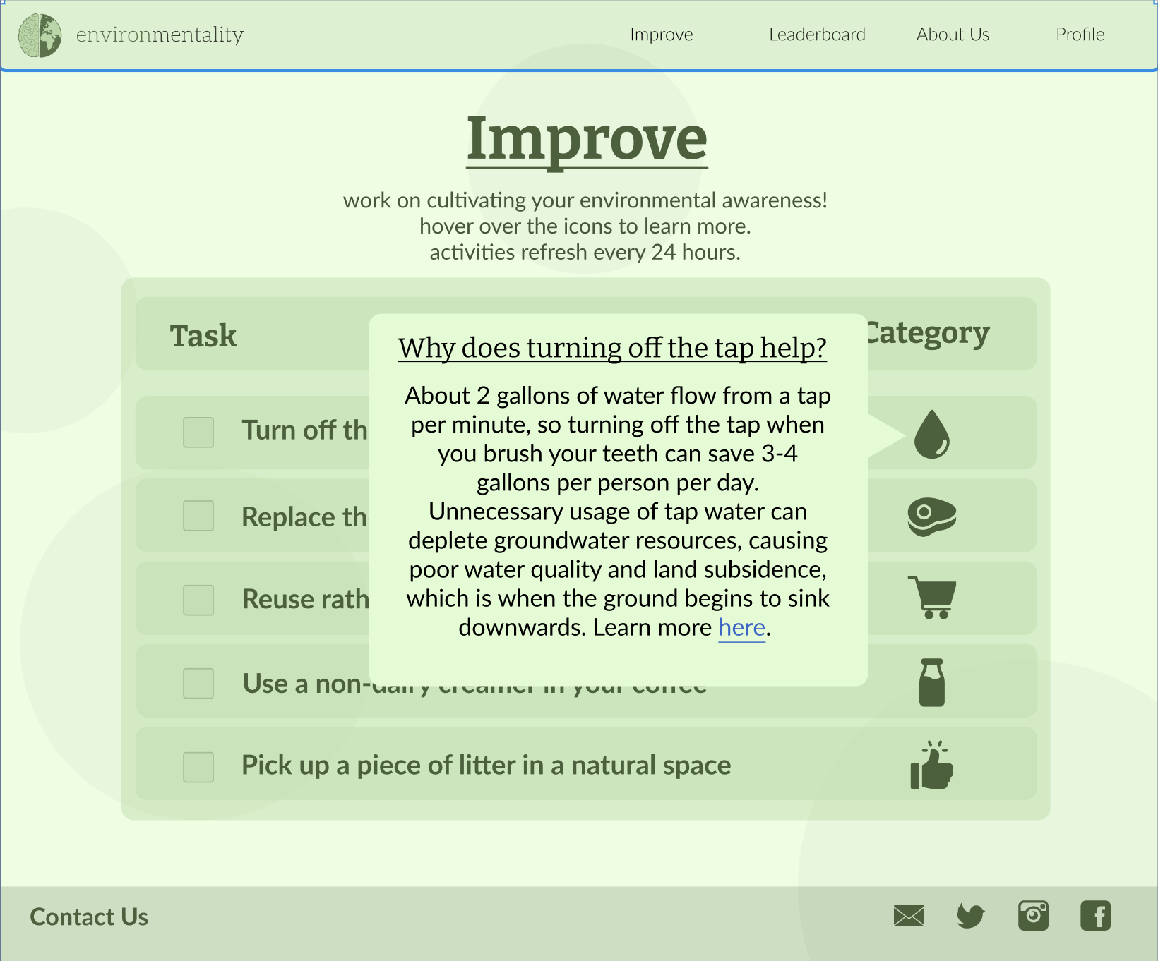This screenshot has width=1158, height=961.
Task: Click the 'Task' column header
Action: pos(203,336)
